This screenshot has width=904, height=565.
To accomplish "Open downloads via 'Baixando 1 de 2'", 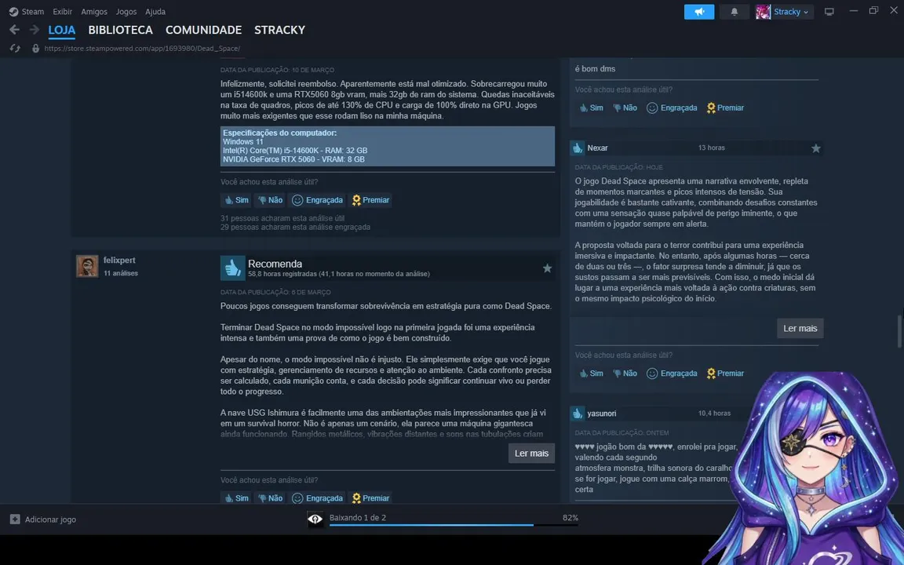I will click(x=358, y=518).
